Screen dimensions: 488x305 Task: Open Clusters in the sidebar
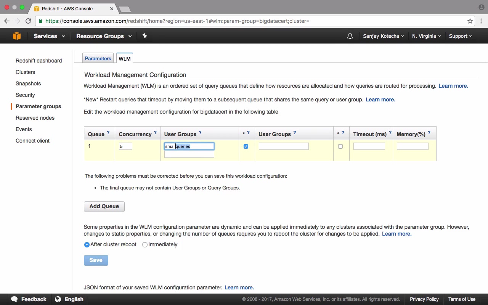(x=25, y=72)
